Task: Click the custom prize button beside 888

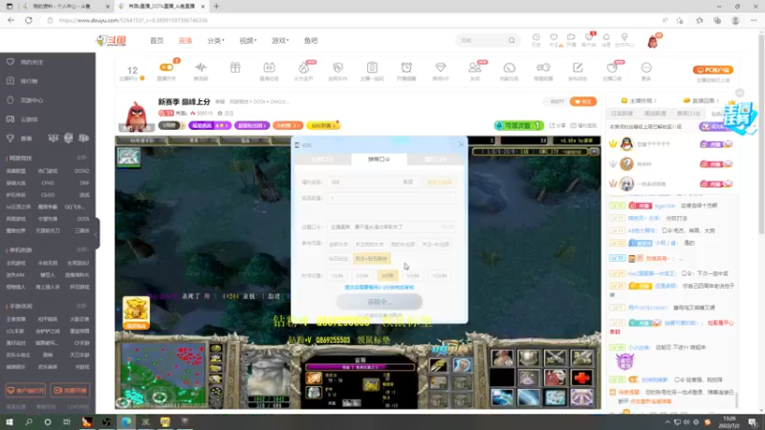Action: click(440, 182)
